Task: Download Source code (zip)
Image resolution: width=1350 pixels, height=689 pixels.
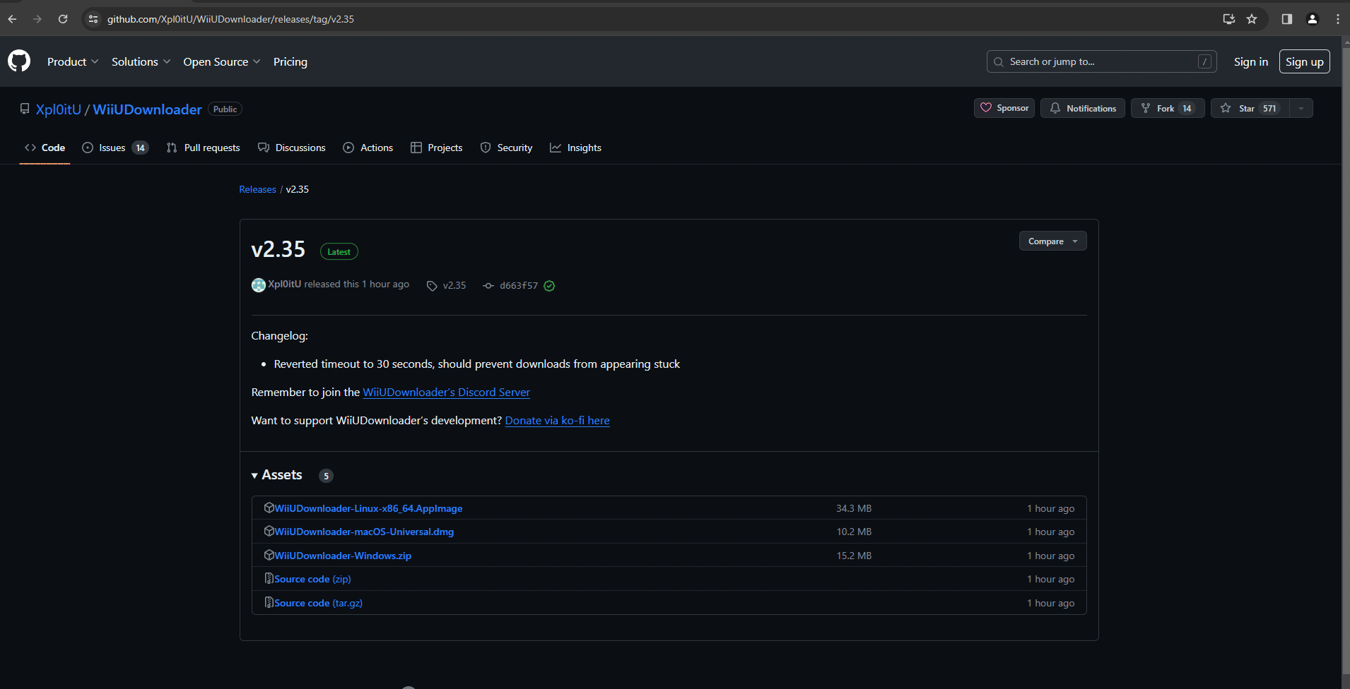Action: click(x=312, y=579)
